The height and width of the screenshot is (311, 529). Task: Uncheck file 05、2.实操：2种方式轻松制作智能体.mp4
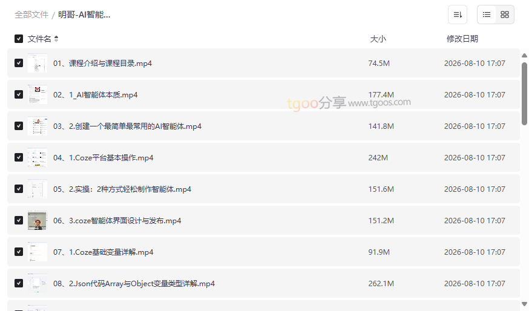(19, 189)
